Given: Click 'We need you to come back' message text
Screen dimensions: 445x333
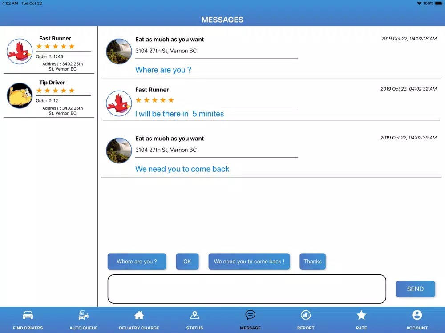Looking at the screenshot, I should click(182, 169).
